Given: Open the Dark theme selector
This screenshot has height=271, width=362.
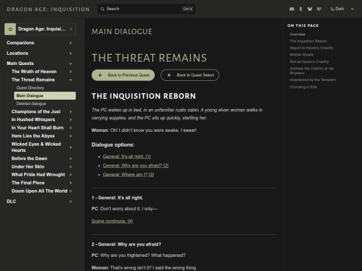Looking at the screenshot, I should tap(342, 9).
